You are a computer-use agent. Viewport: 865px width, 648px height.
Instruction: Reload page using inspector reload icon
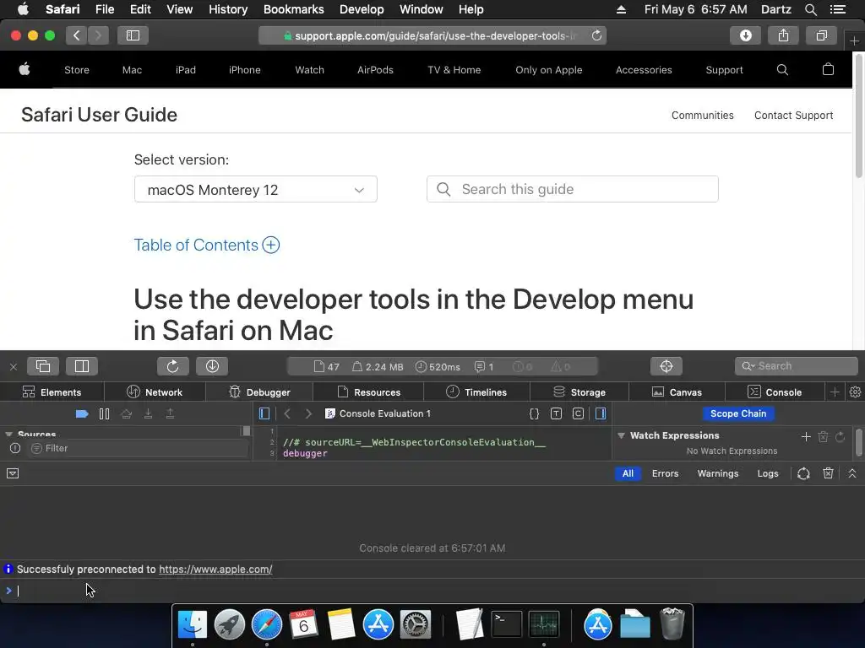pos(172,366)
